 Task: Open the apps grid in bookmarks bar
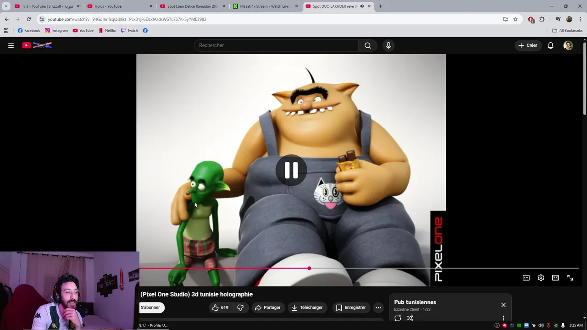coord(6,31)
